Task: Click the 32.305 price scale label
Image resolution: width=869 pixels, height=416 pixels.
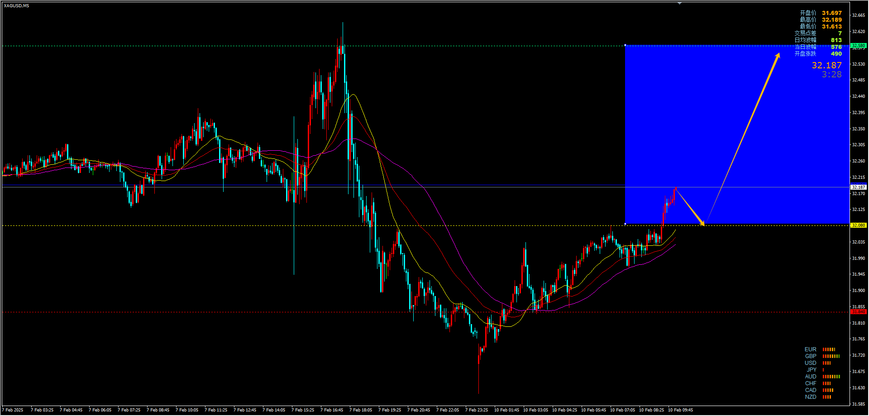Action: (859, 145)
